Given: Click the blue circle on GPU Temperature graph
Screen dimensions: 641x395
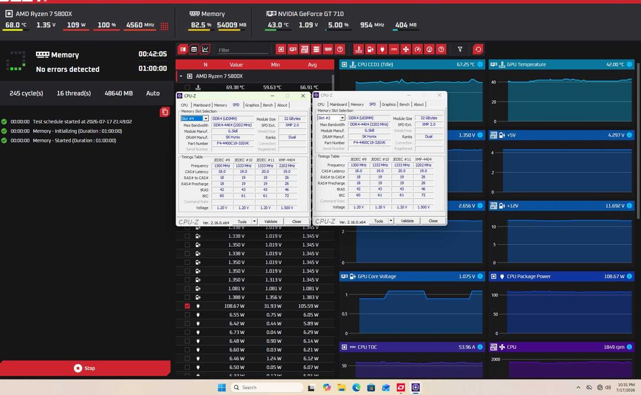Looking at the screenshot, I should pos(629,64).
